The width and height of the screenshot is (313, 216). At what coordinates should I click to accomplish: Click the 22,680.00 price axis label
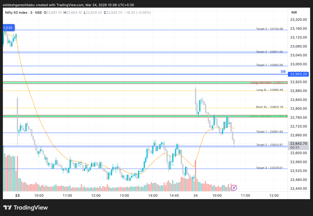(298, 135)
